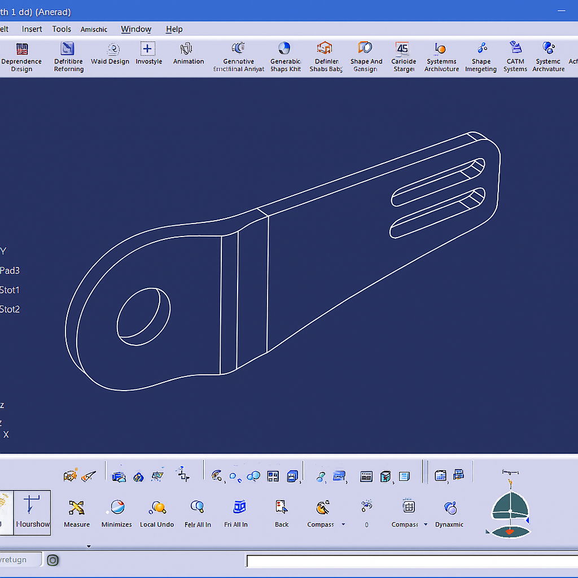Image resolution: width=578 pixels, height=578 pixels.
Task: Activate the Measure tool
Action: click(x=76, y=507)
